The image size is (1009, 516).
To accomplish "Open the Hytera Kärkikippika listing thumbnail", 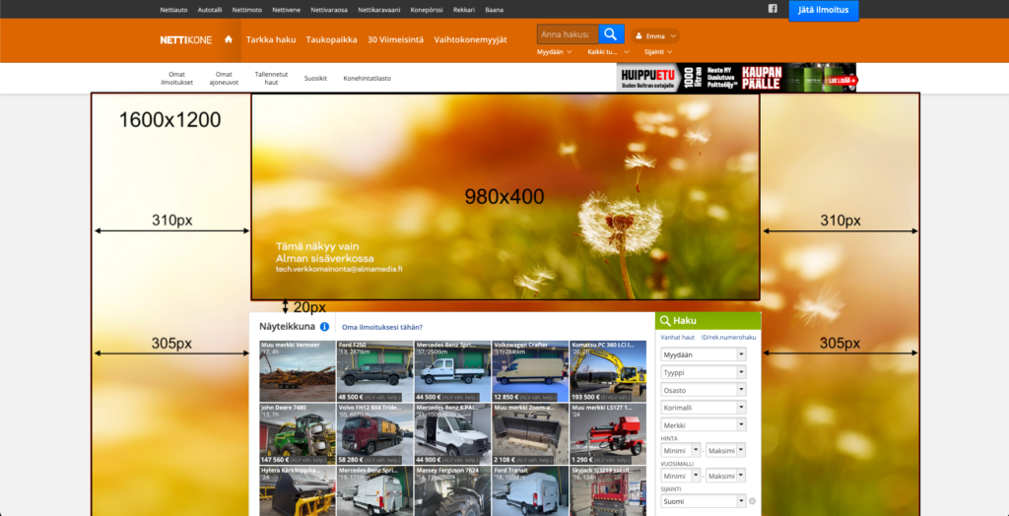I will coord(298,491).
